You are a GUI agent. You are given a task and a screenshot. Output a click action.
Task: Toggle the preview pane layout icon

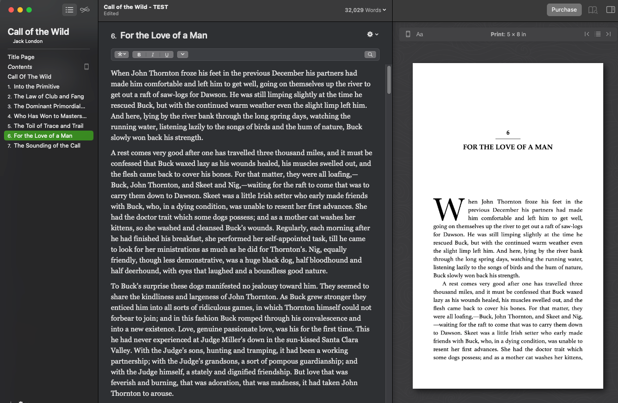(610, 9)
